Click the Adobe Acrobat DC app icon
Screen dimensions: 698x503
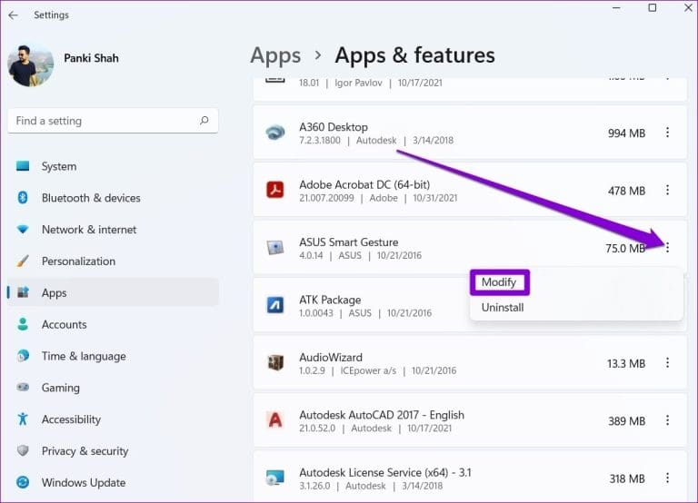pyautogui.click(x=275, y=190)
